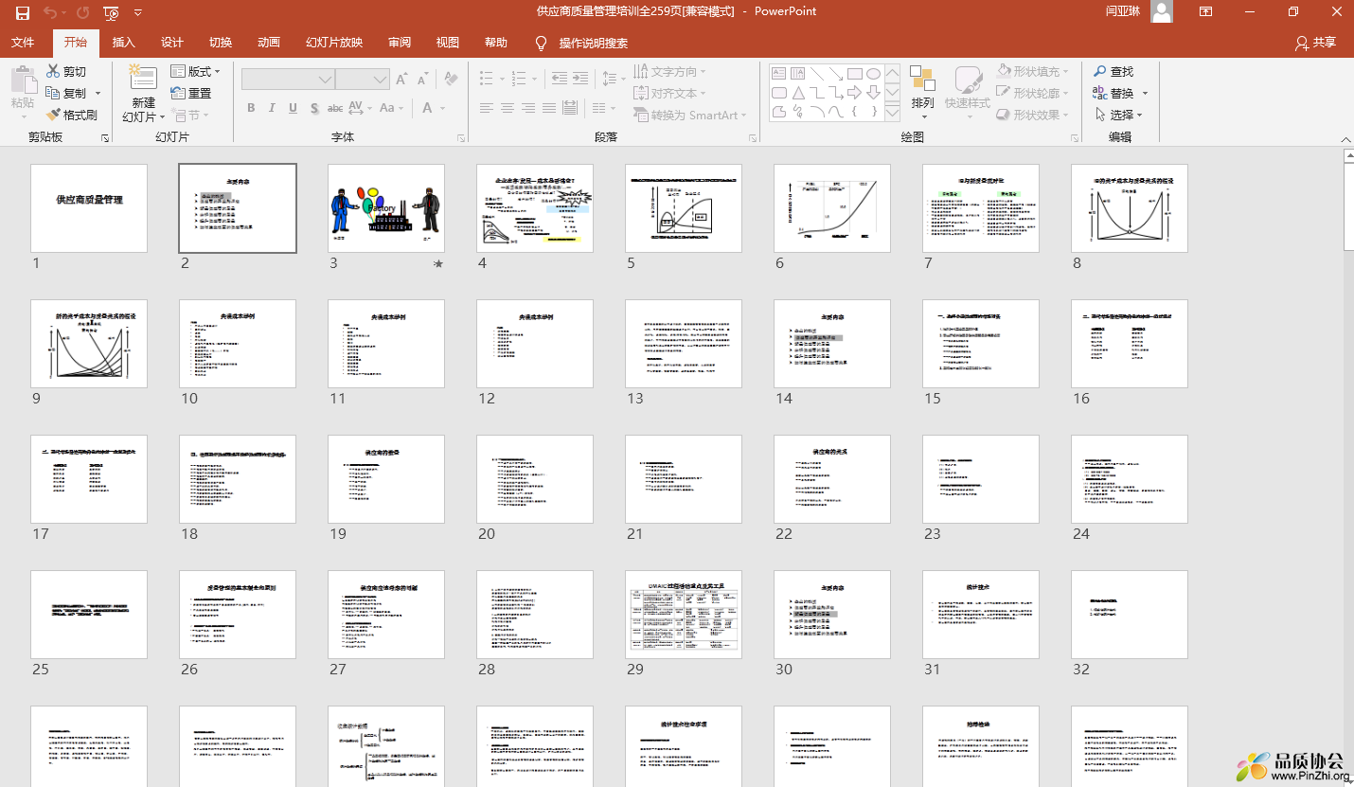Click the increase font size icon
The height and width of the screenshot is (787, 1354).
point(402,80)
